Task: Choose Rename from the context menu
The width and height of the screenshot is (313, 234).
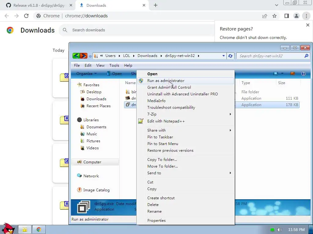Action: click(186, 211)
